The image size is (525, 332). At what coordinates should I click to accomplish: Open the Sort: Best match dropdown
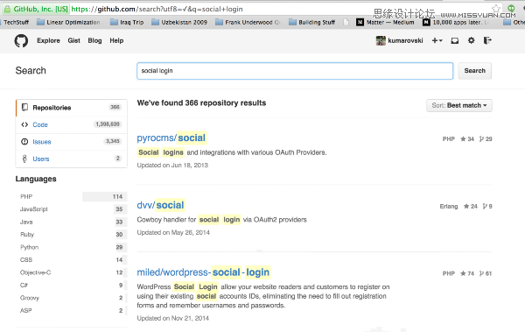[x=459, y=105]
